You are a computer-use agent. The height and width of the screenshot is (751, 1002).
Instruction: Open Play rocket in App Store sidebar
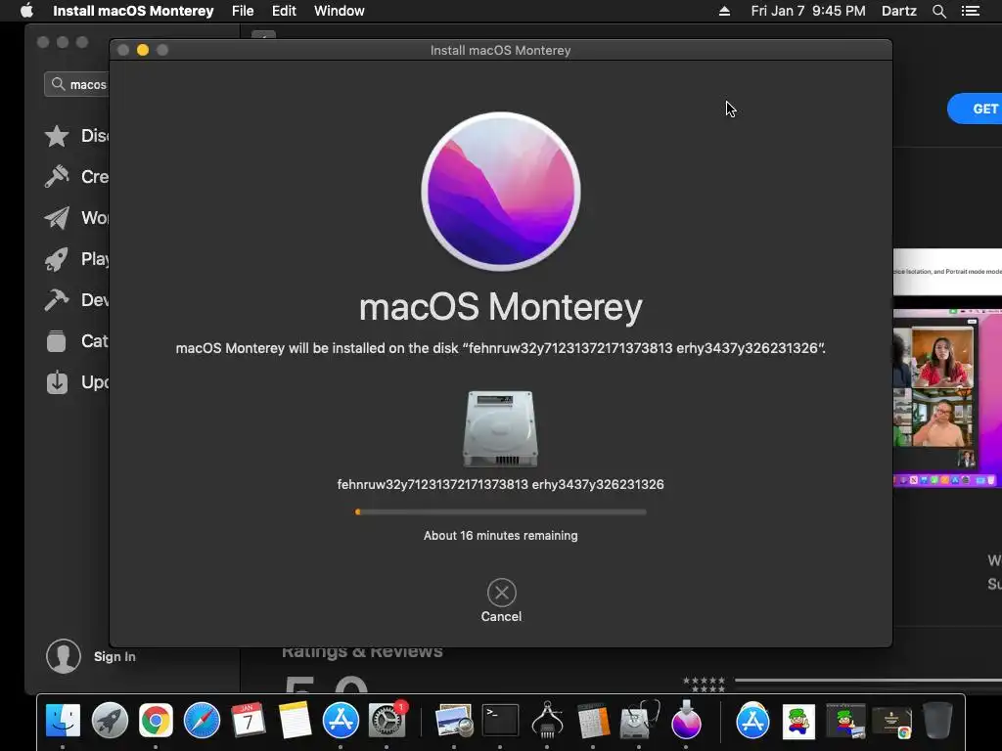[57, 258]
